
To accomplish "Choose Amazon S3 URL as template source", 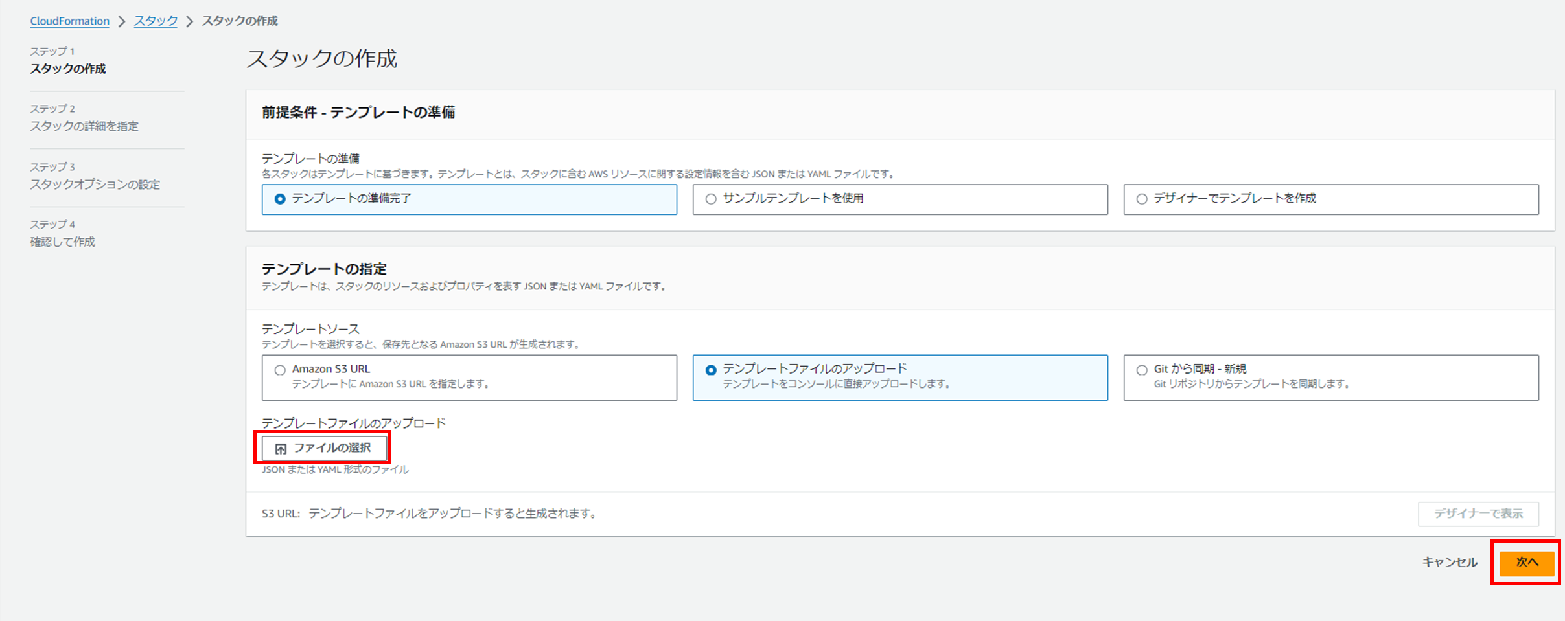I will (x=469, y=377).
